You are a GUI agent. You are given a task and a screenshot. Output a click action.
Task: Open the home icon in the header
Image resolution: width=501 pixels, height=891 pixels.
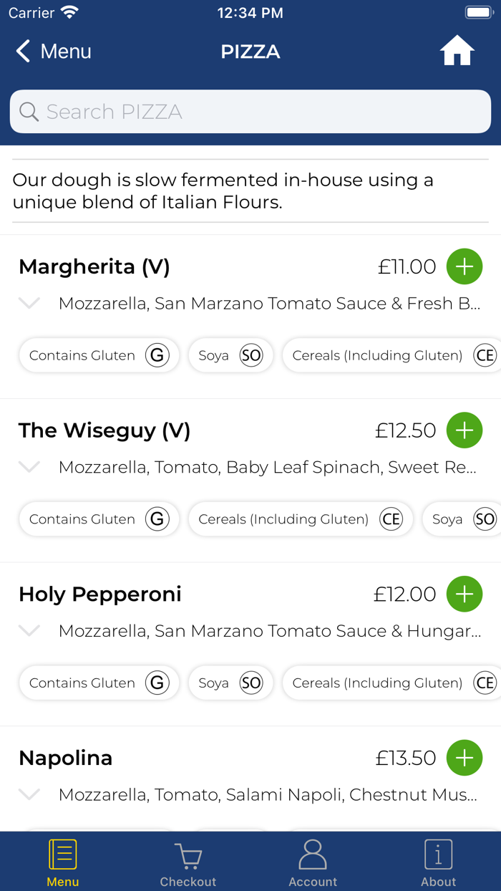coord(457,50)
